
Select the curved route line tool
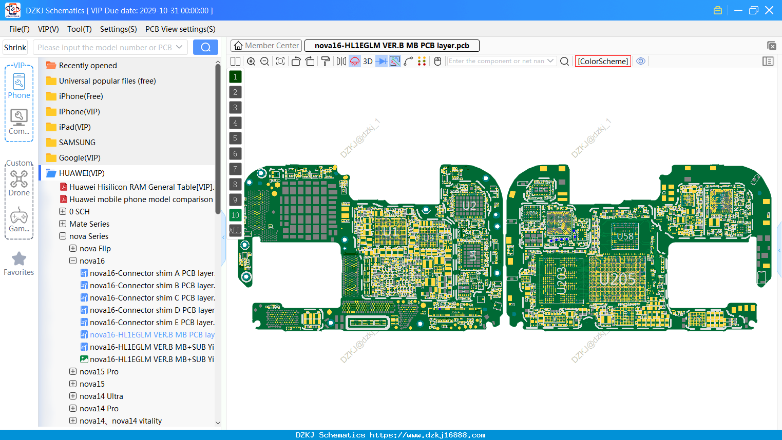(x=409, y=61)
